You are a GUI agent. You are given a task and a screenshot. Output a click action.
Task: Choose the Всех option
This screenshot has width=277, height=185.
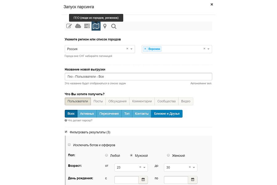71,114
